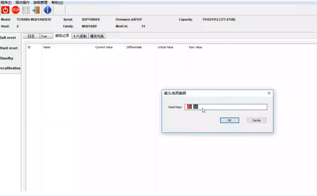Open the 程序(F) menu

click(x=6, y=2)
